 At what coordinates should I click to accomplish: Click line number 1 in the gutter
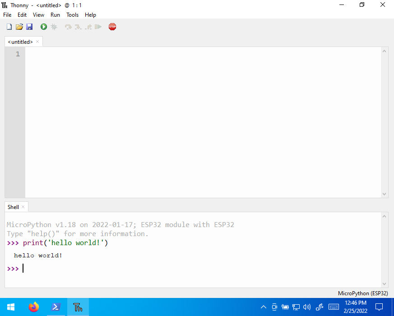click(x=18, y=54)
